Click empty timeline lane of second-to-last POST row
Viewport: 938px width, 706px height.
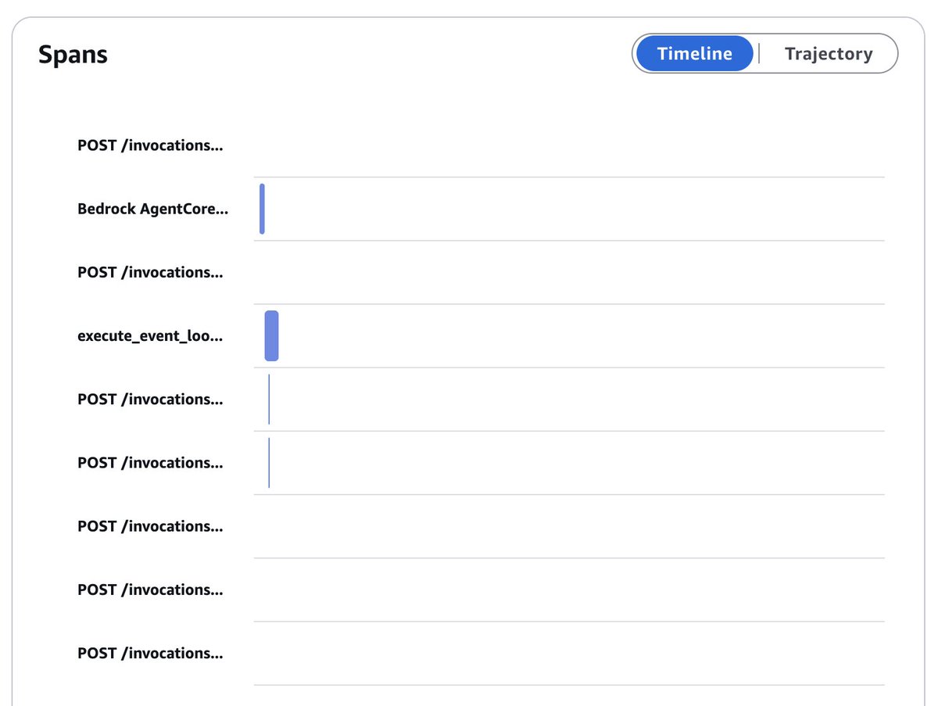click(569, 590)
